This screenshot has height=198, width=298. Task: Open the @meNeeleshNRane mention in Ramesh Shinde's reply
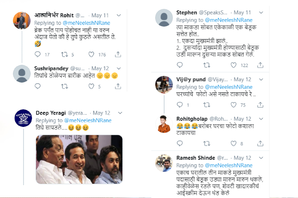click(x=229, y=166)
